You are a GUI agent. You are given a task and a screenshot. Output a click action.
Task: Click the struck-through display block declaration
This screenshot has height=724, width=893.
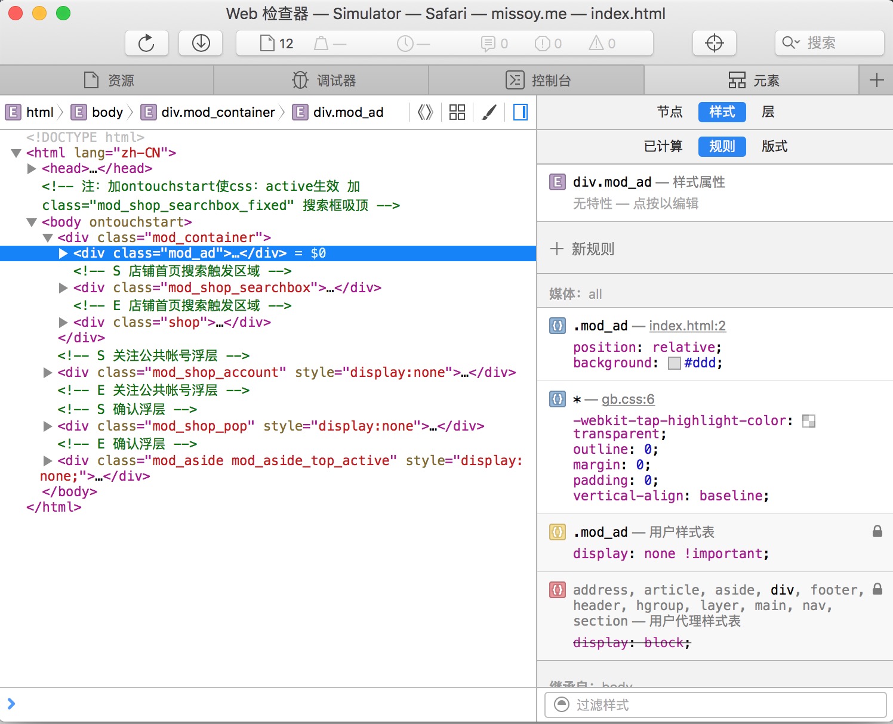tap(632, 642)
